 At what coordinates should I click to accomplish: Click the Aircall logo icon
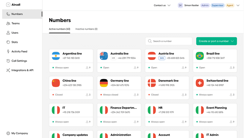pyautogui.click(x=8, y=5)
